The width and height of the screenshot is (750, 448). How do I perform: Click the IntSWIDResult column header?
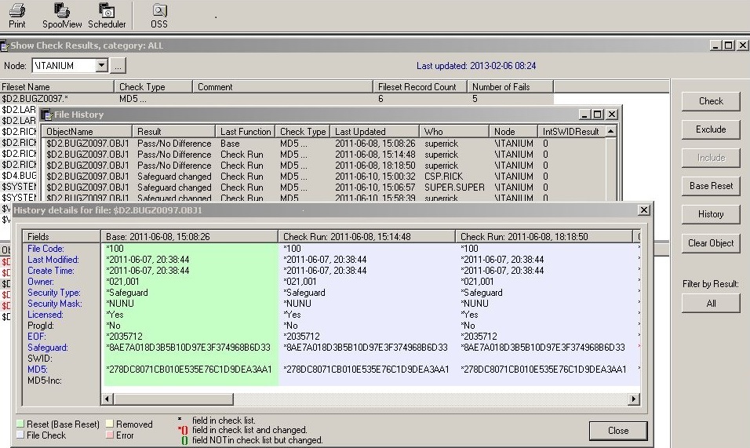571,132
